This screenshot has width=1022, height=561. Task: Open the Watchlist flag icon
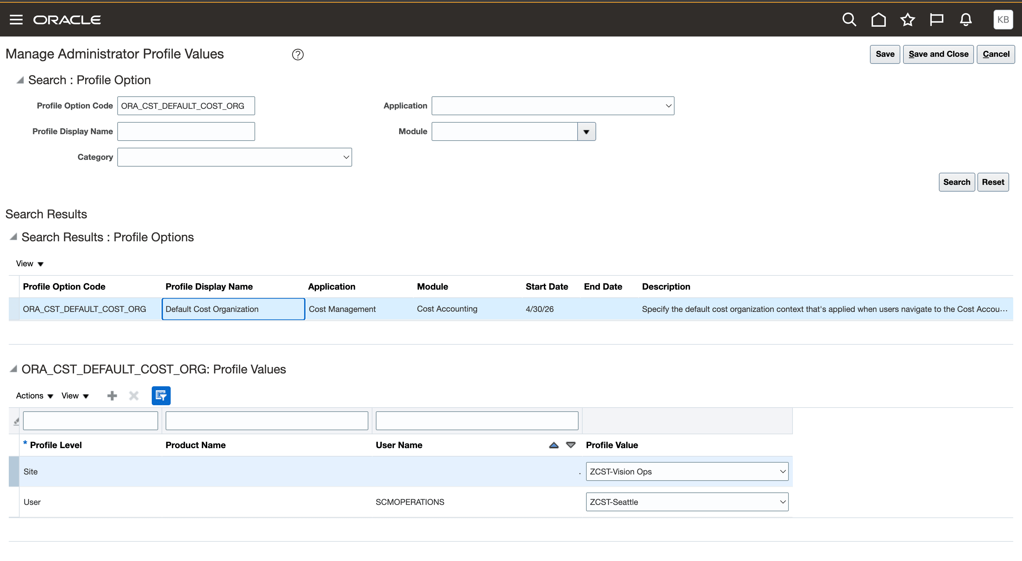pyautogui.click(x=936, y=20)
